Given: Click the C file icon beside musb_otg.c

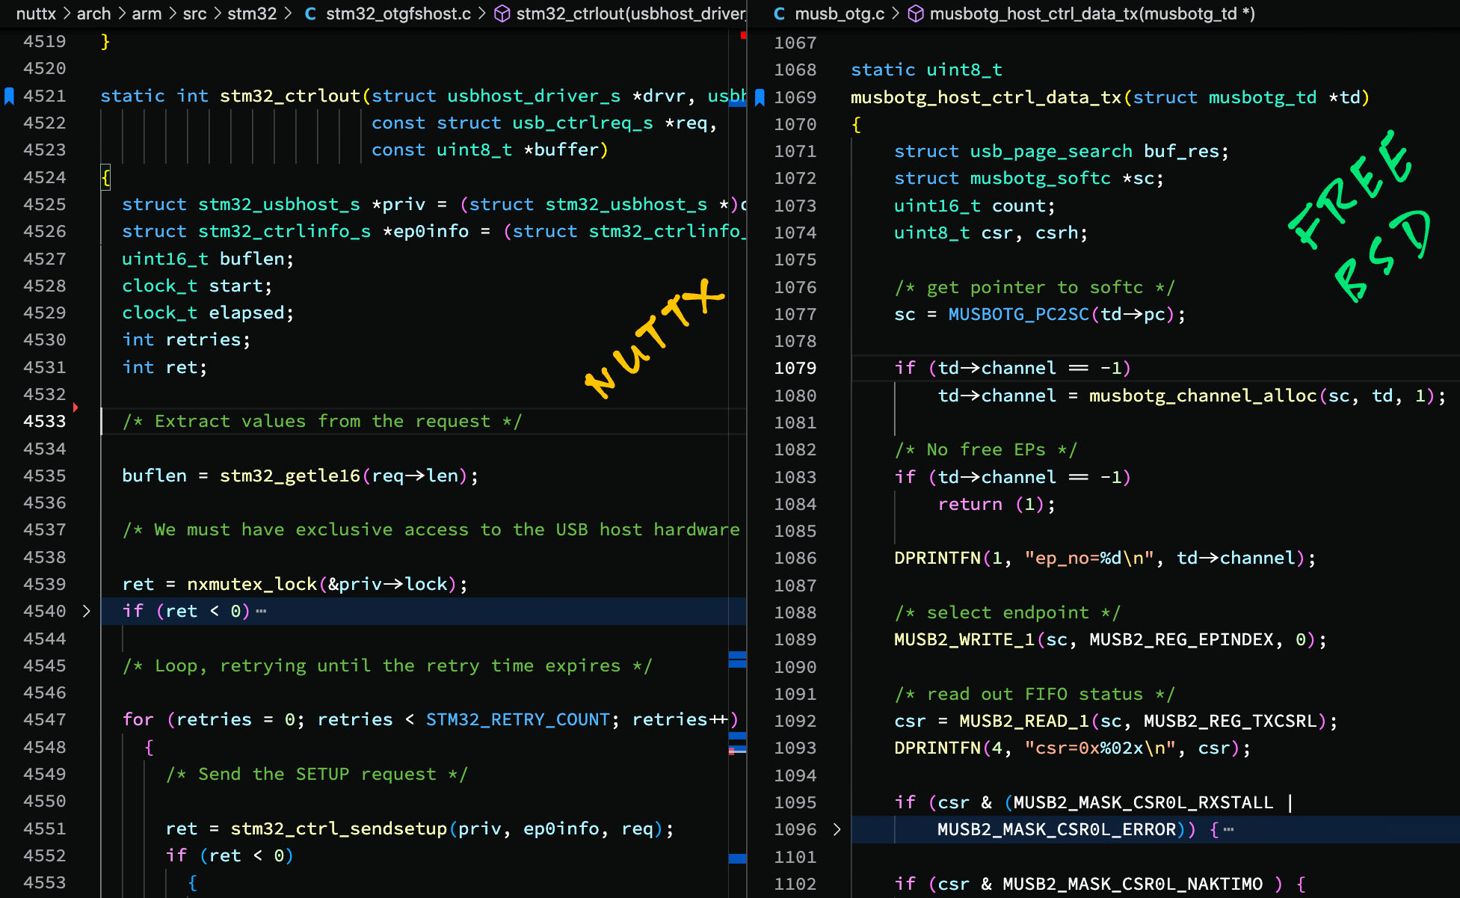Looking at the screenshot, I should click(x=779, y=13).
